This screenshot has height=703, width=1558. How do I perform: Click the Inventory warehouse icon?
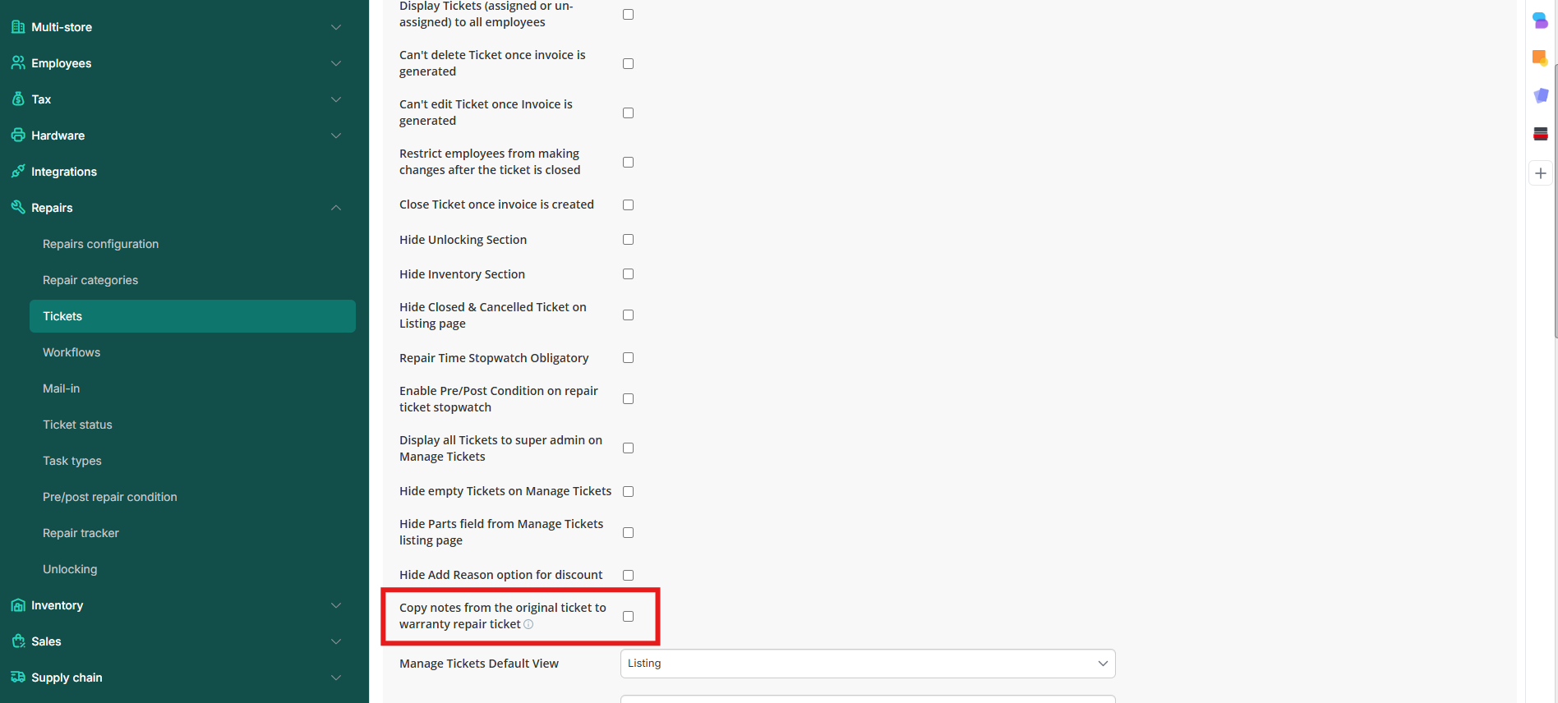[18, 605]
